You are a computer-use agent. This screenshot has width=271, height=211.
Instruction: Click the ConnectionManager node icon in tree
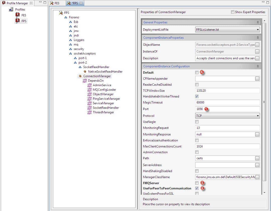click(80, 76)
